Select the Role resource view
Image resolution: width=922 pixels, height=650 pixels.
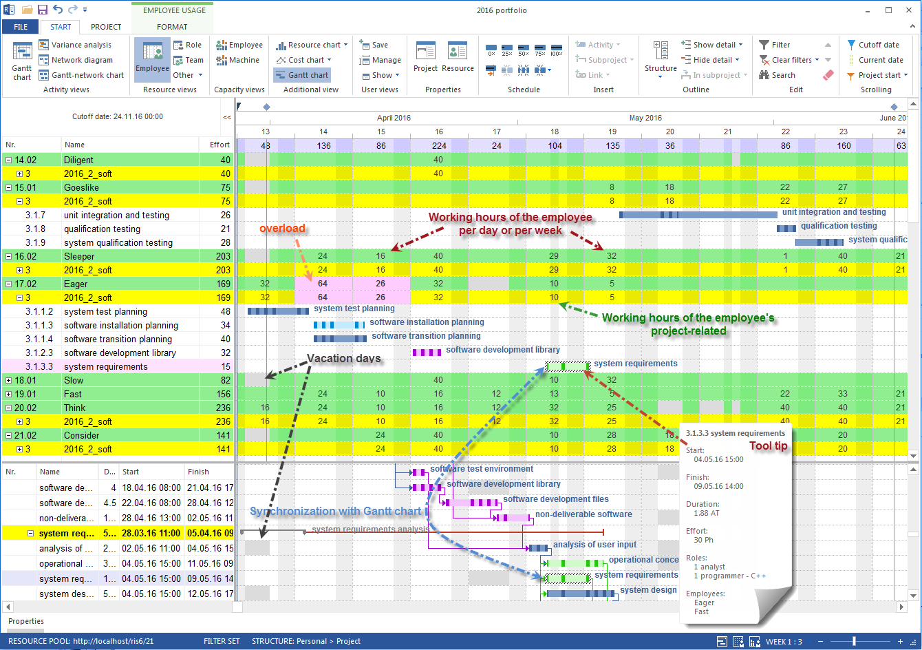click(x=187, y=45)
